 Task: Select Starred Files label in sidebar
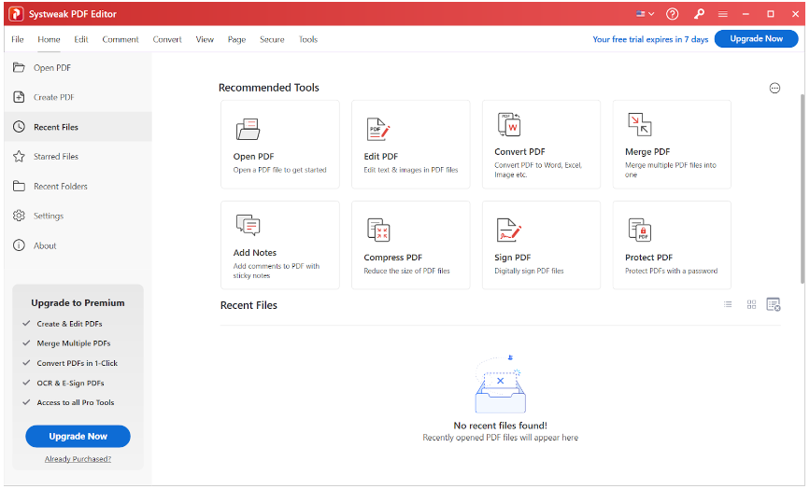pyautogui.click(x=56, y=156)
